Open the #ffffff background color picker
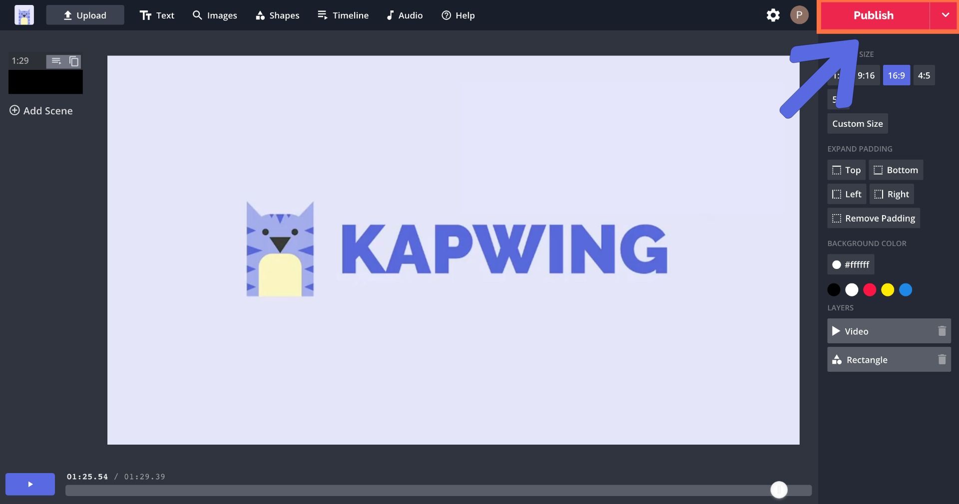Image resolution: width=959 pixels, height=504 pixels. click(851, 264)
